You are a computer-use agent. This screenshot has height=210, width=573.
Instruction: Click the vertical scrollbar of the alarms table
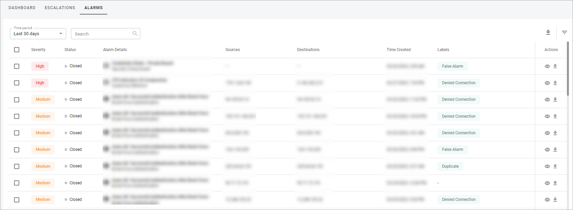568,68
